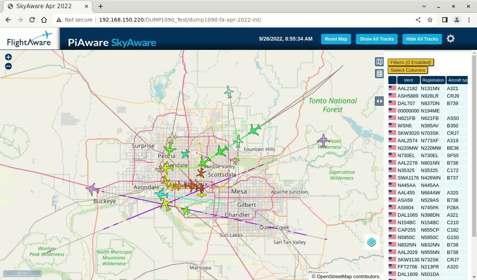
Task: Select ASH5889 row in aircraft list
Action: click(428, 96)
